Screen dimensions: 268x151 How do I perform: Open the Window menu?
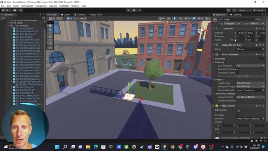click(x=75, y=6)
